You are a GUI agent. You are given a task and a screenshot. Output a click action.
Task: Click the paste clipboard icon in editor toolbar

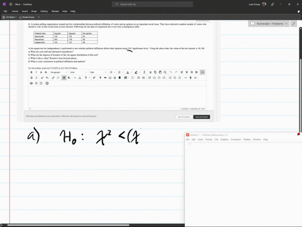click(160, 73)
